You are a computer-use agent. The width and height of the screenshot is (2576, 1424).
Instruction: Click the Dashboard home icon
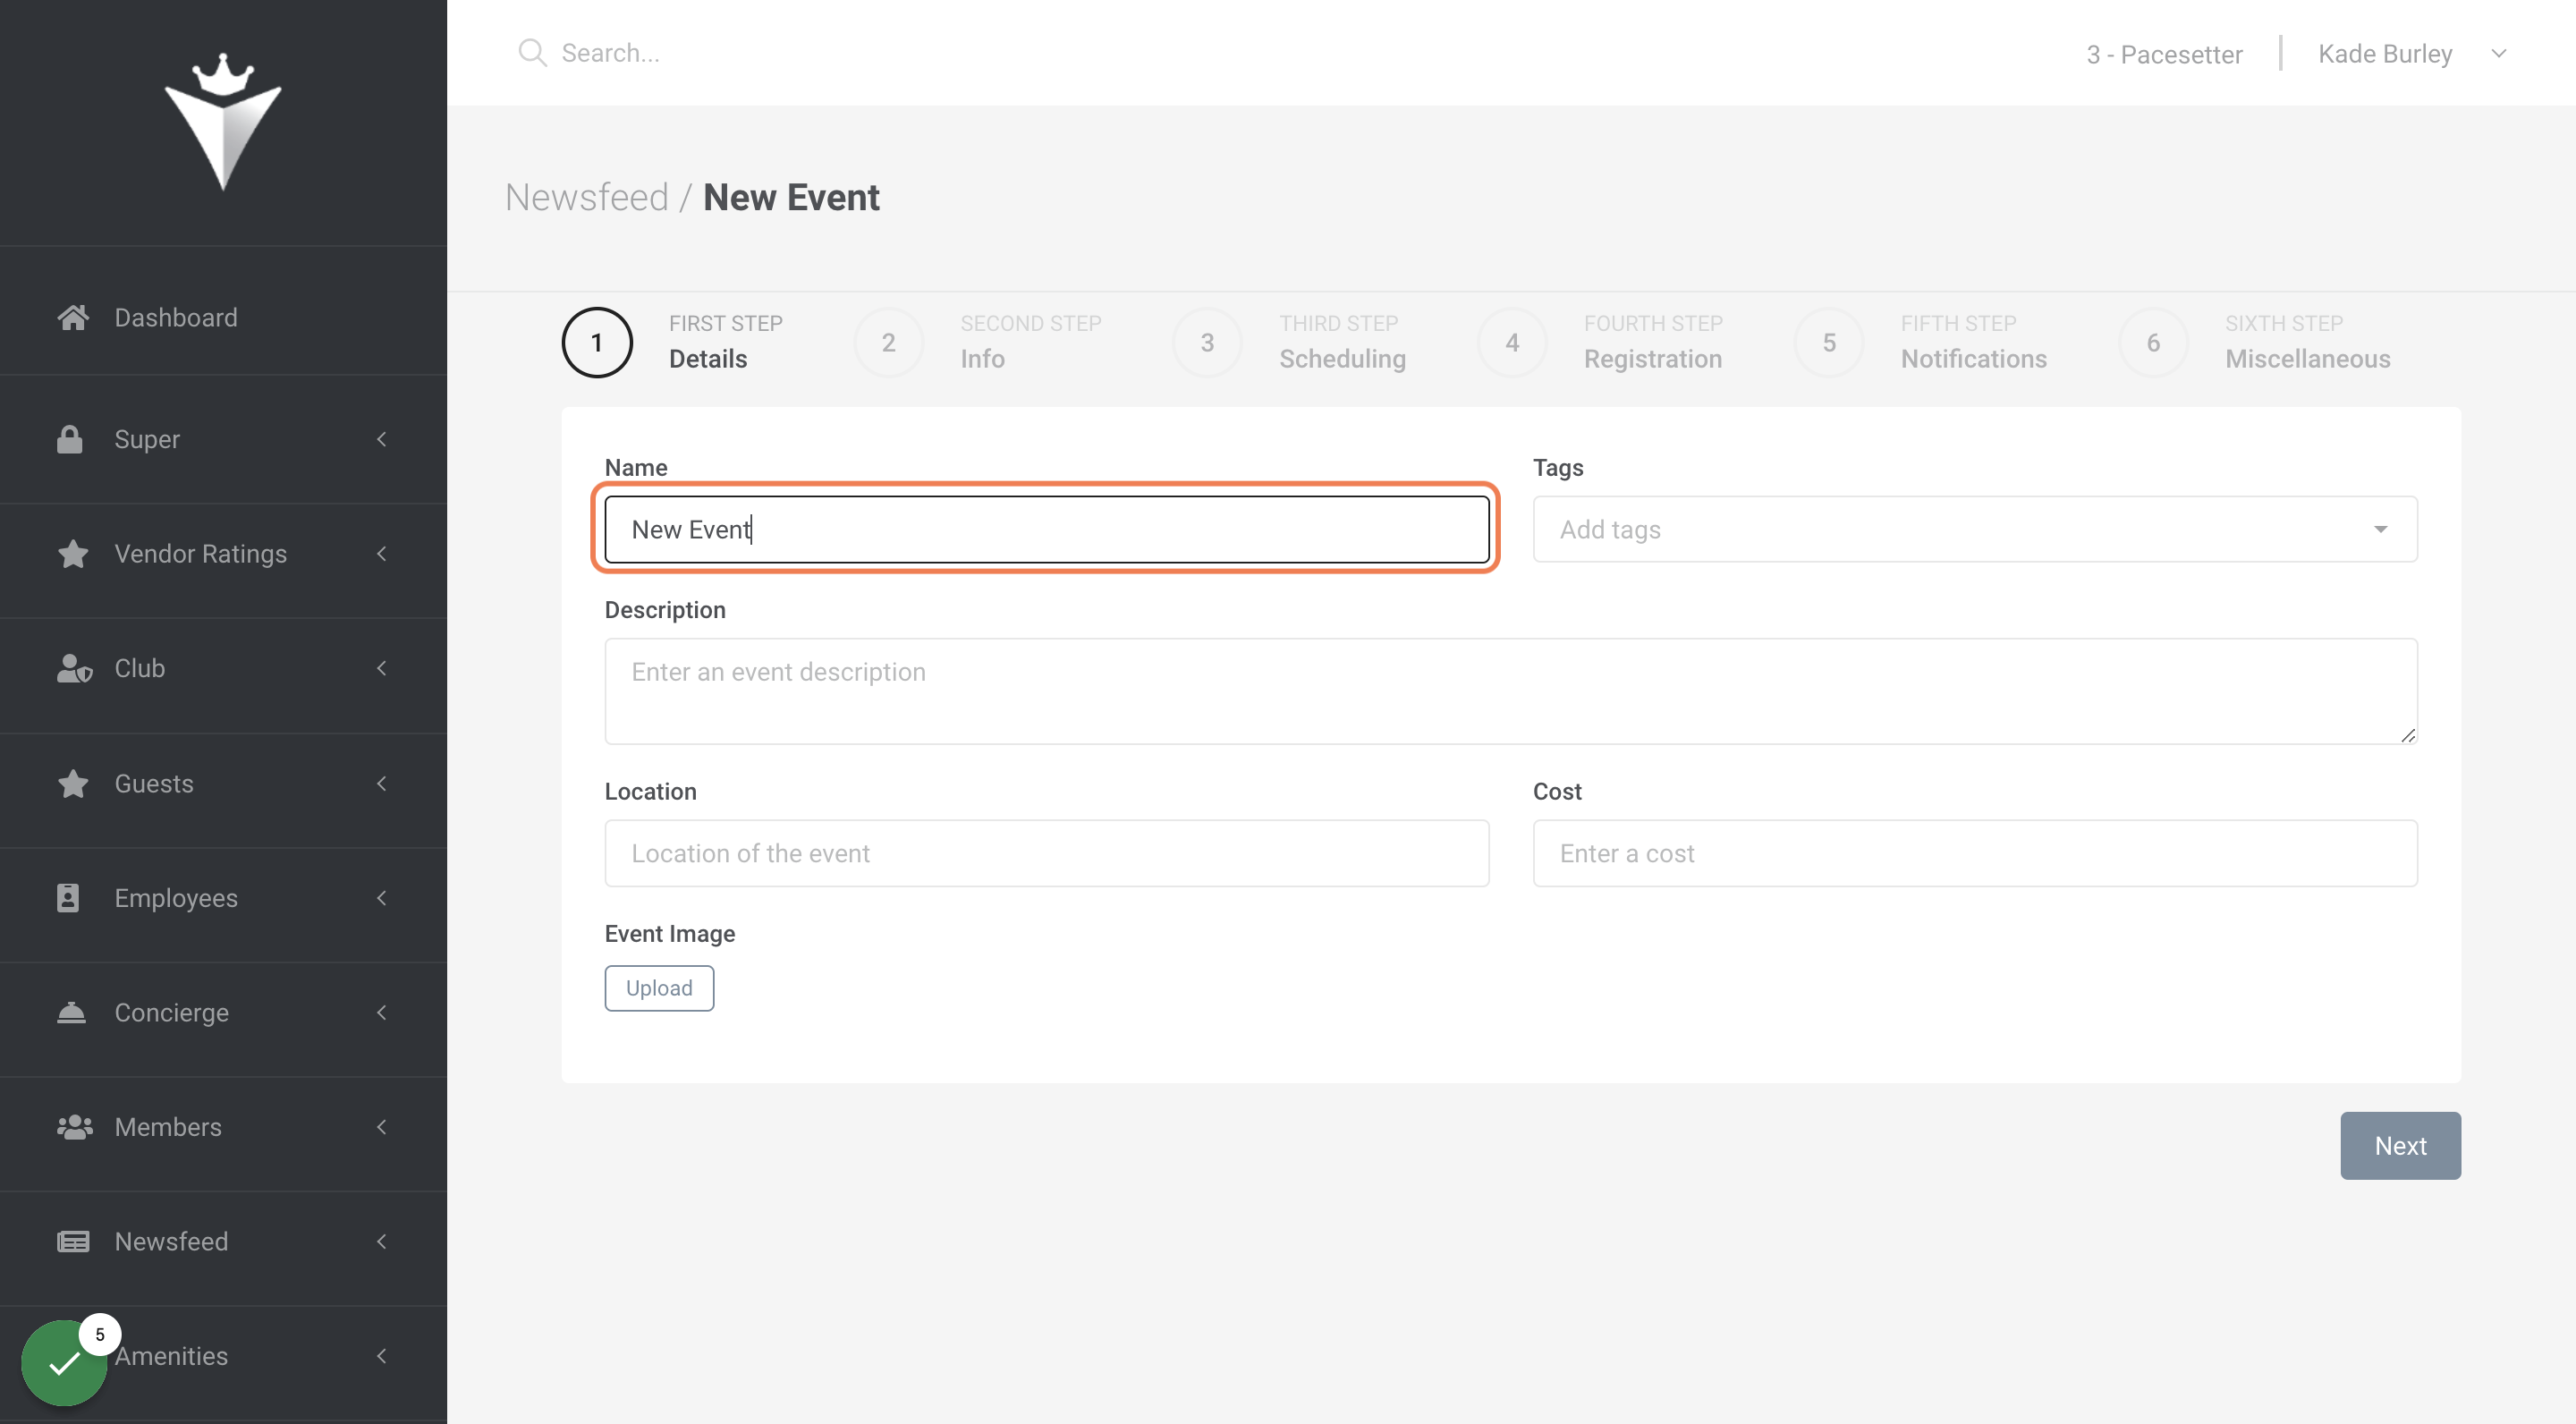pyautogui.click(x=72, y=317)
